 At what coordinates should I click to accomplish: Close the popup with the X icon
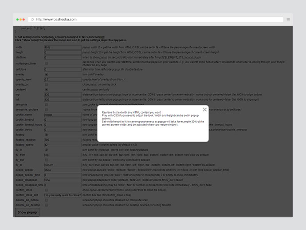coord(204,110)
